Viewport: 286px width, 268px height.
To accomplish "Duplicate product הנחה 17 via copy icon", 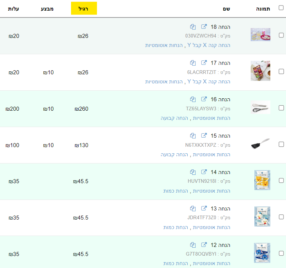I will click(193, 63).
